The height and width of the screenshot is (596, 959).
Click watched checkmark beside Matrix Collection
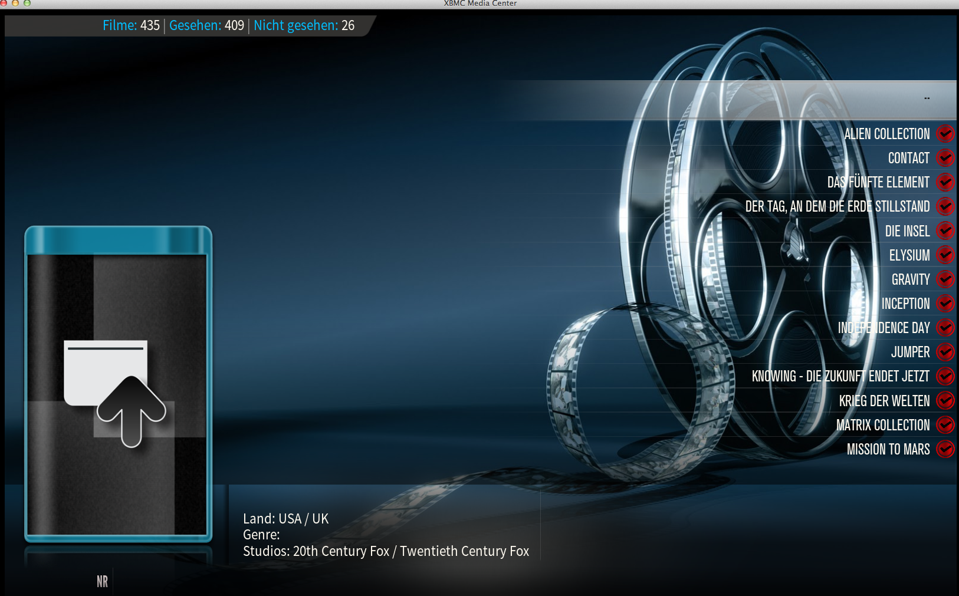(x=945, y=424)
